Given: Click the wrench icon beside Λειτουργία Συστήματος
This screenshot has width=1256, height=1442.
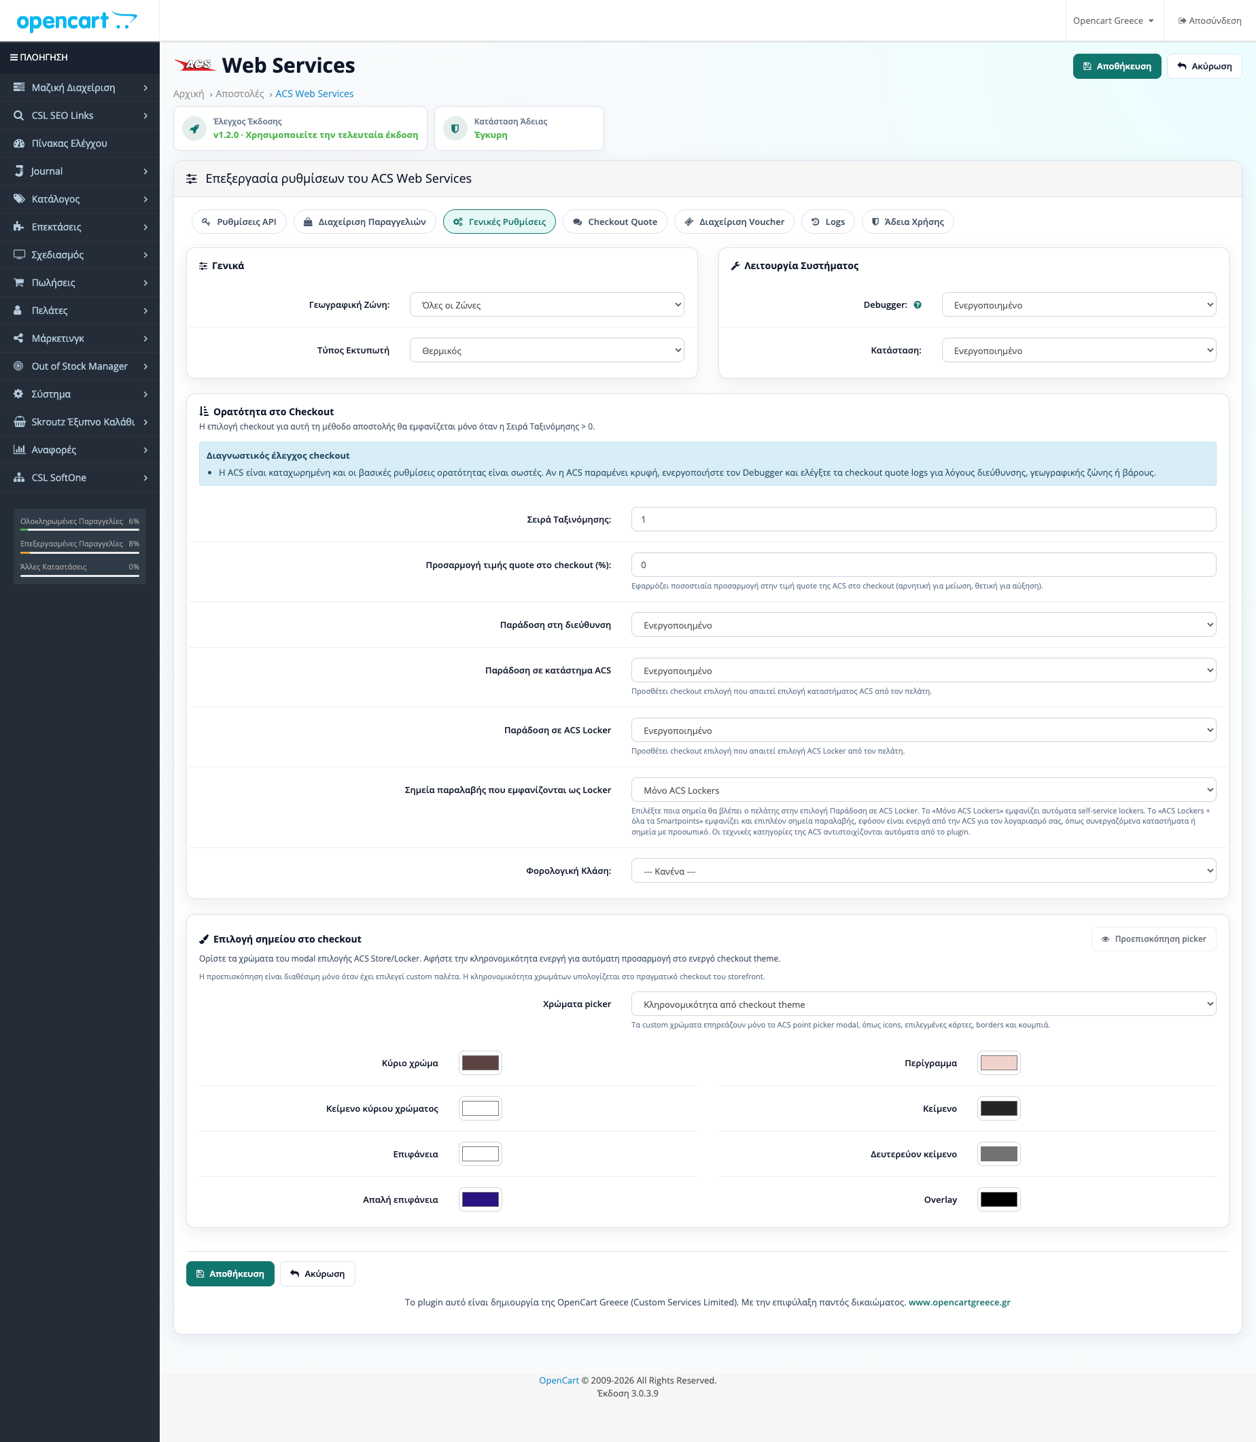Looking at the screenshot, I should (735, 266).
